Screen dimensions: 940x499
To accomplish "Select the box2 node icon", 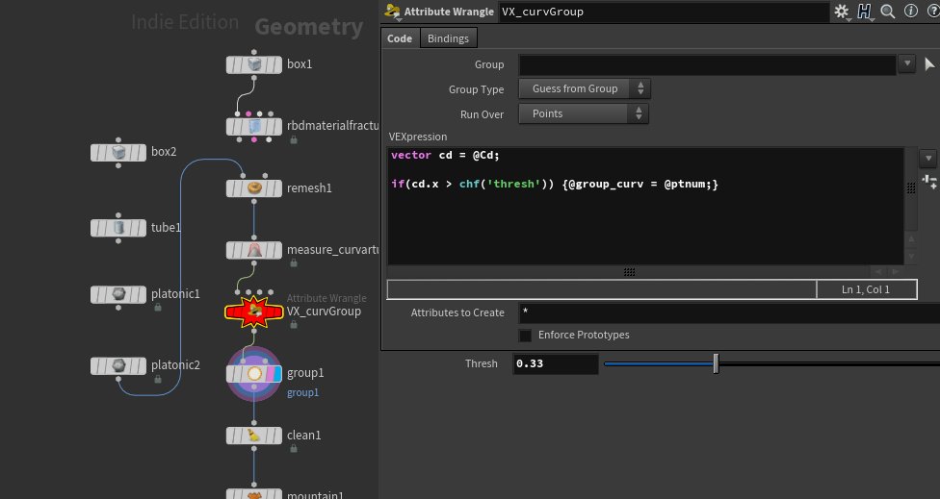I will 118,152.
